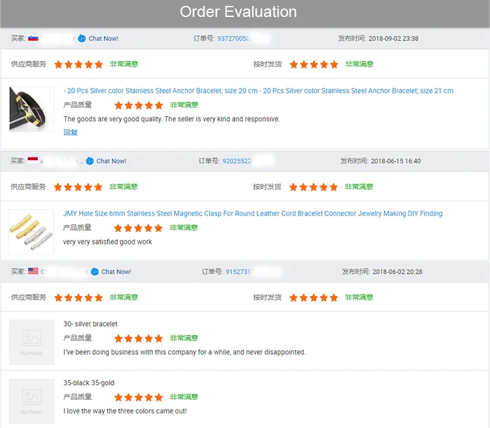Screen dimensions: 490x428
Task: Click the US flag icon beside the third buyer
Action: click(33, 271)
